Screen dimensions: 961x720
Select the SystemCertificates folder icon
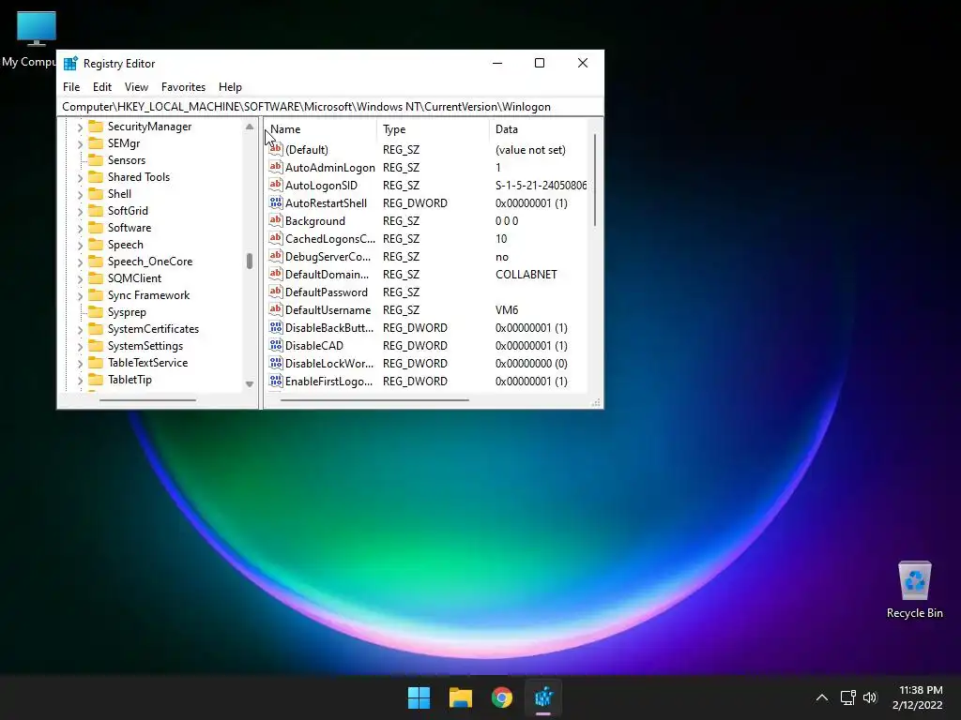[96, 329]
